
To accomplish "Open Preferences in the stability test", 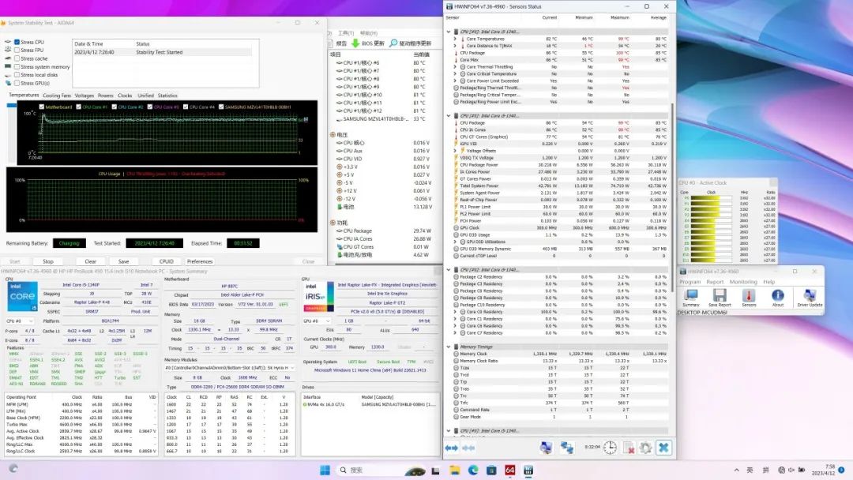I will click(x=200, y=261).
